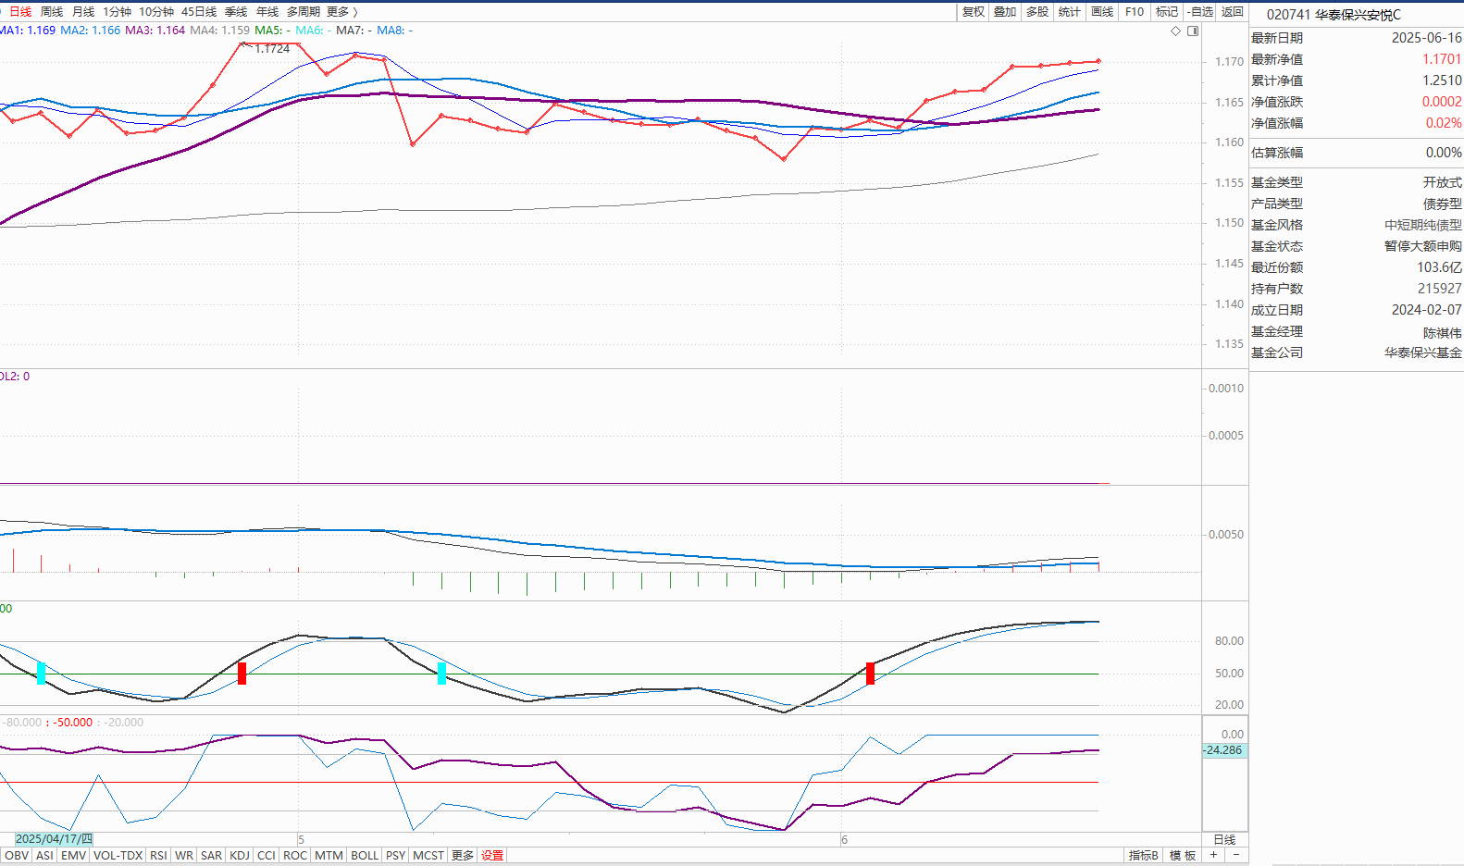Click the MA3: 1.164 legend value
1464x866 pixels.
155,31
